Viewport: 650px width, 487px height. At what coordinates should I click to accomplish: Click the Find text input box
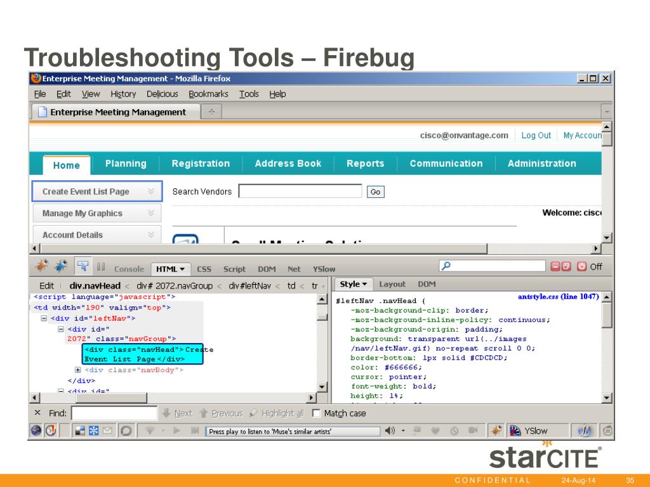[114, 413]
